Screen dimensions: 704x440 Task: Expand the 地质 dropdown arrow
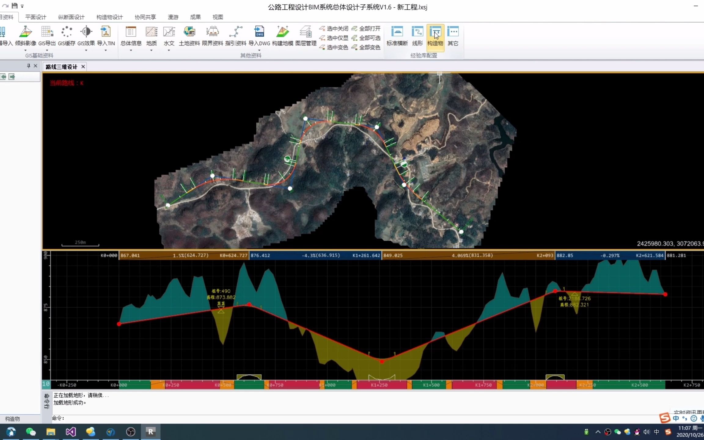(x=151, y=50)
